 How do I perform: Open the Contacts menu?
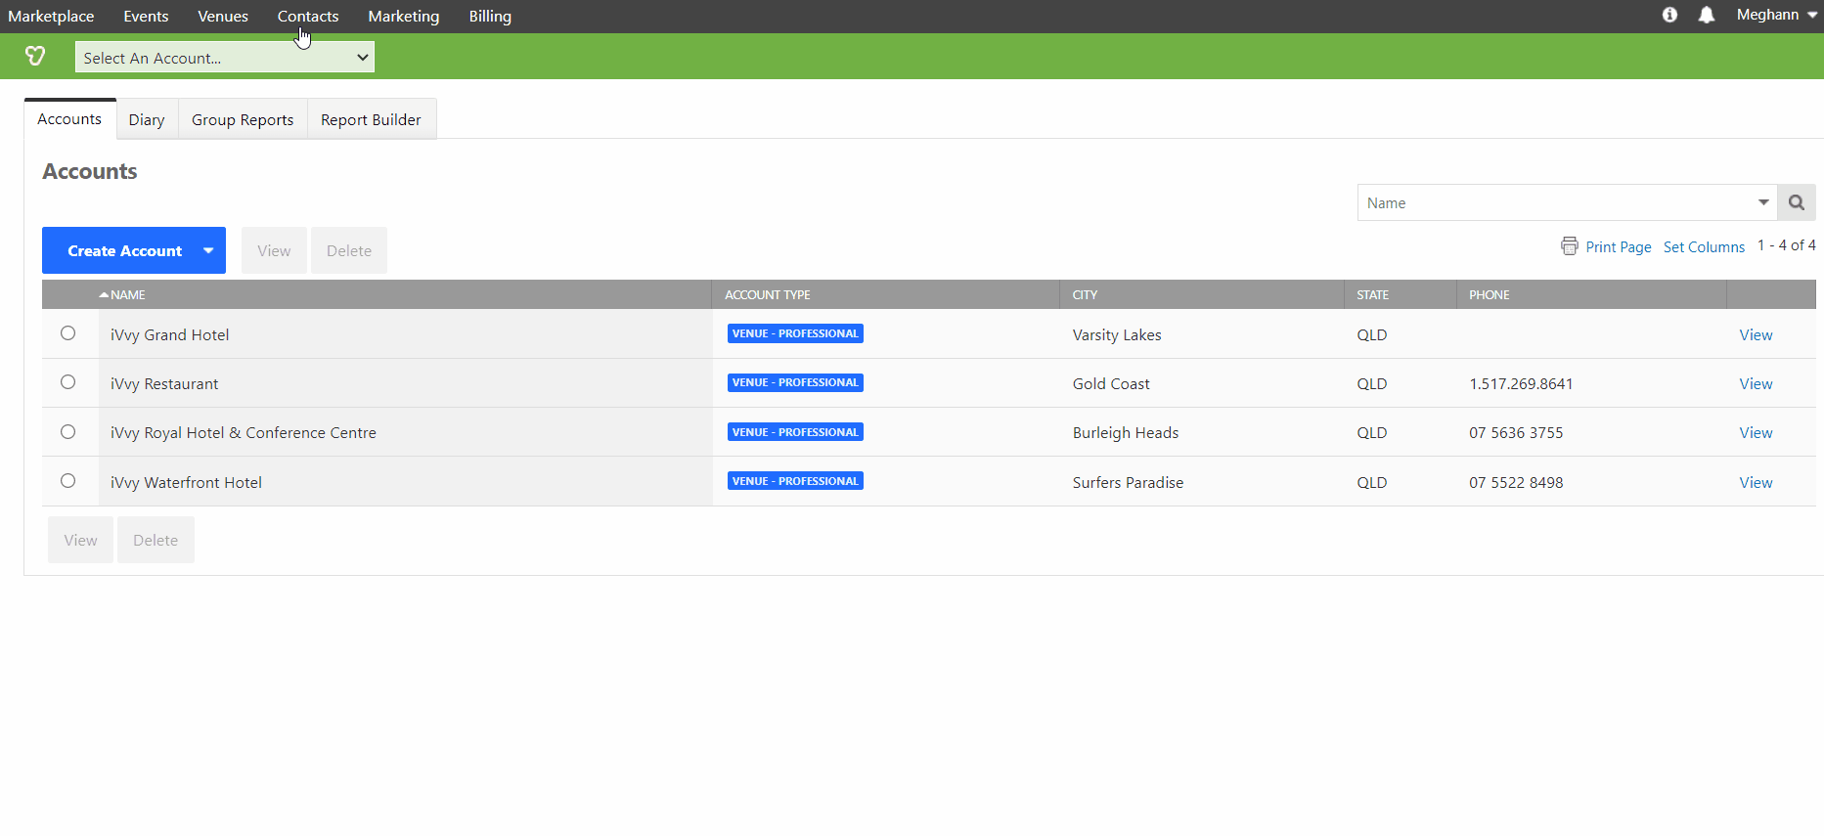pos(308,17)
